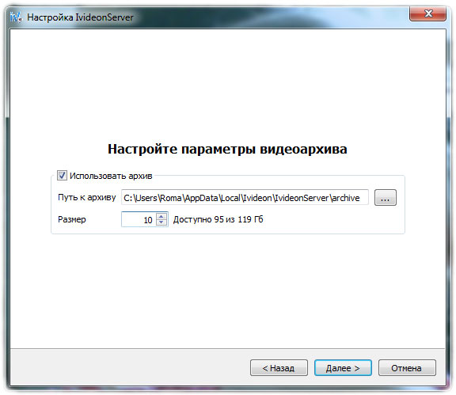Click the gray footer area left of Назад
The width and height of the screenshot is (456, 395).
coord(129,368)
